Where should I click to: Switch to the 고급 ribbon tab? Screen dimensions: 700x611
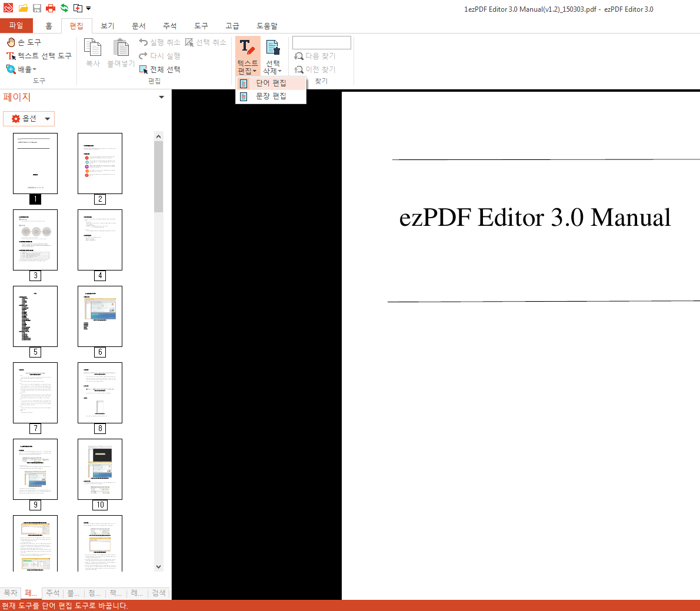232,26
